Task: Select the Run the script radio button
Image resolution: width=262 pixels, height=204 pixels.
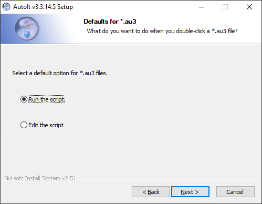Action: point(24,99)
